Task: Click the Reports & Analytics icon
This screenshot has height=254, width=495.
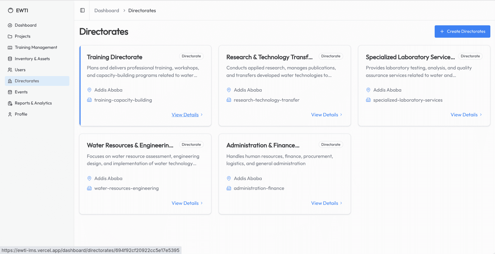Action: [x=10, y=103]
